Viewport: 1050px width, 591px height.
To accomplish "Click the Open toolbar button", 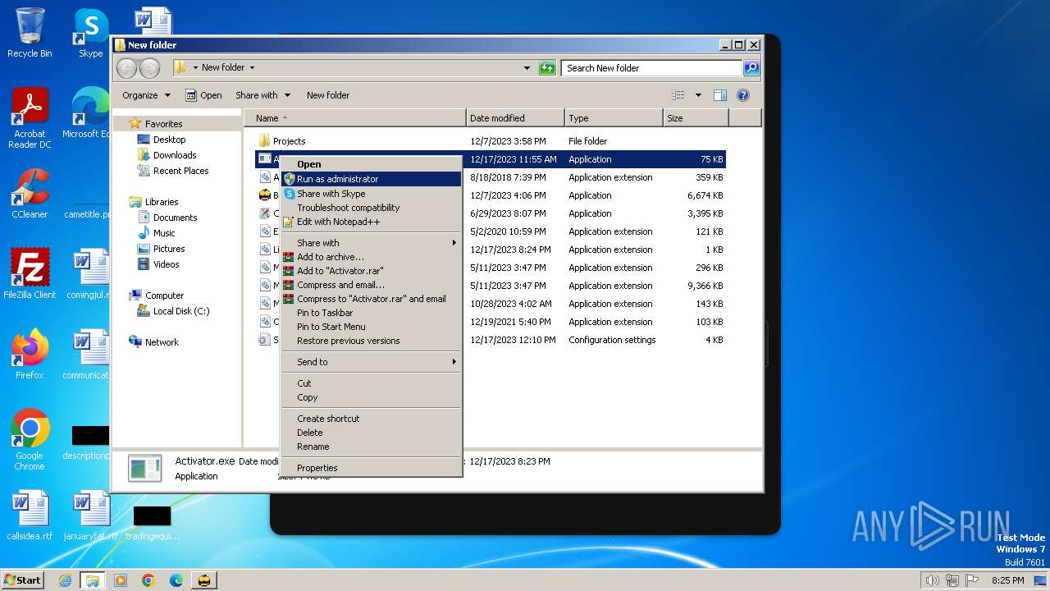I will point(203,95).
